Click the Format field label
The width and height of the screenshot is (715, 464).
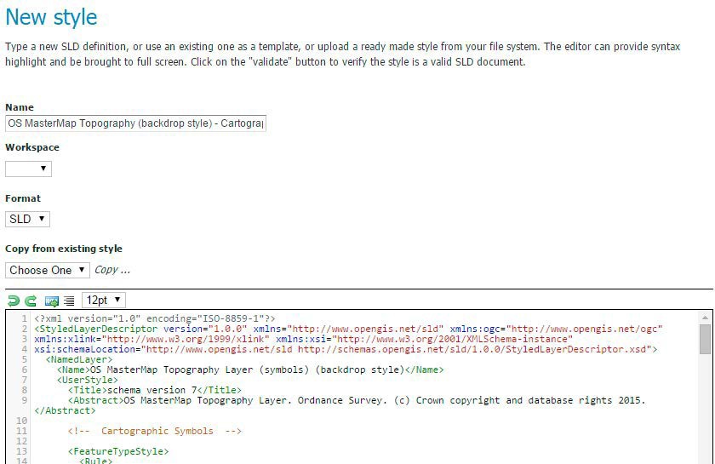pos(23,198)
